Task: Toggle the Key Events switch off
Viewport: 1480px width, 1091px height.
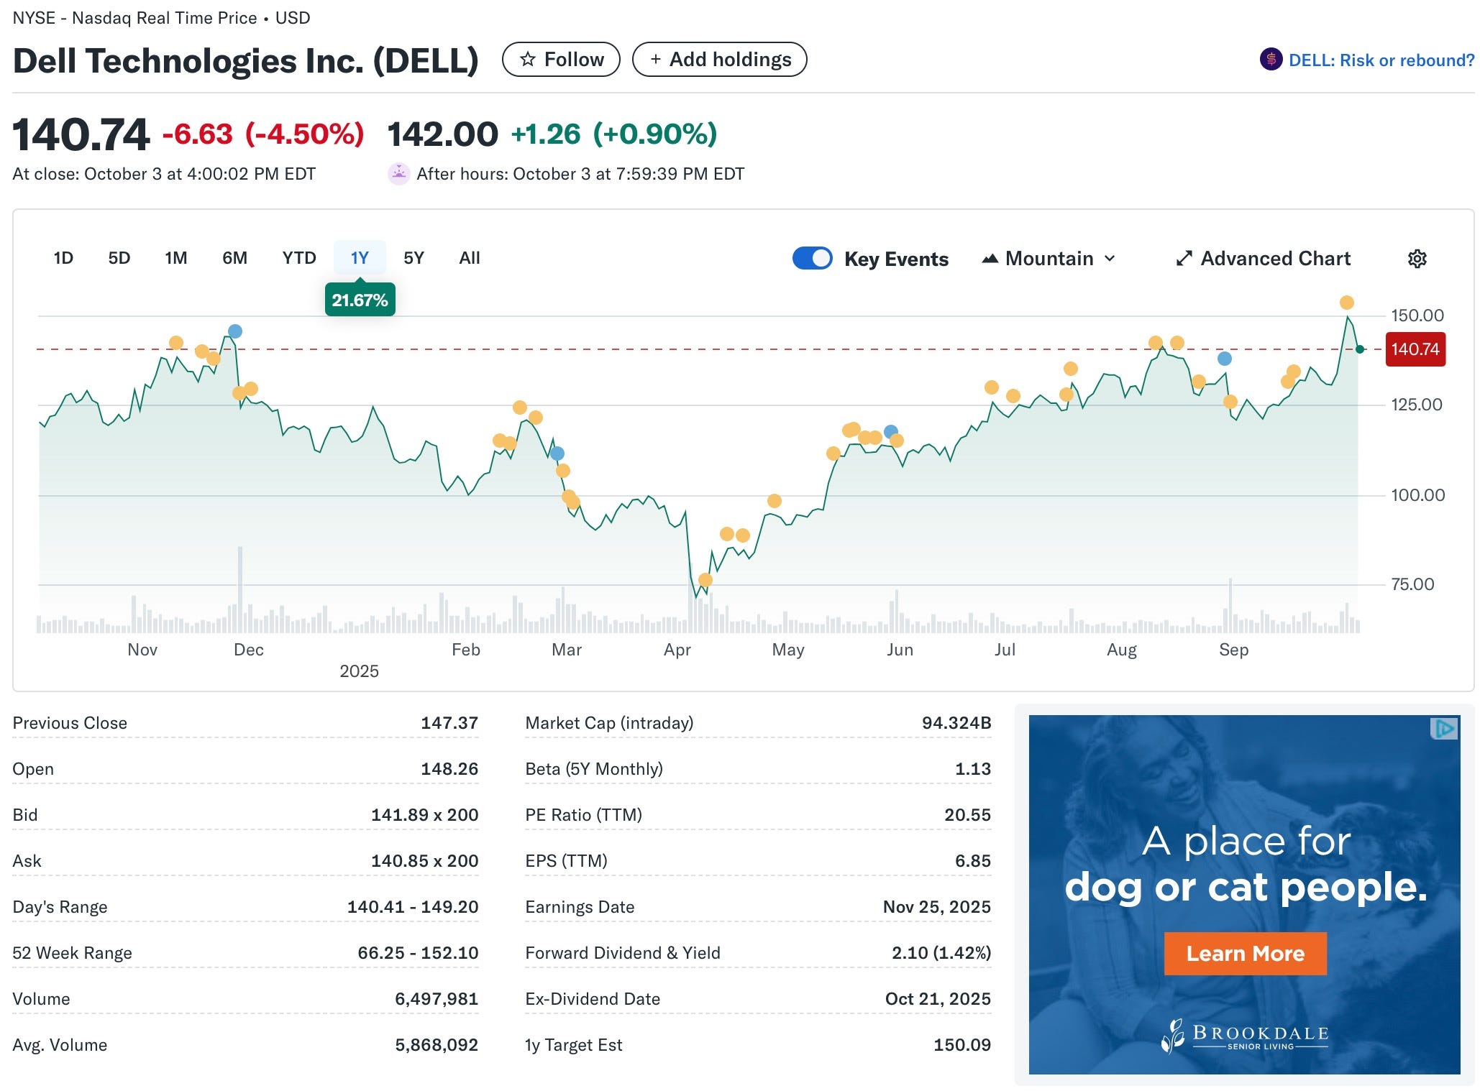Action: (812, 259)
